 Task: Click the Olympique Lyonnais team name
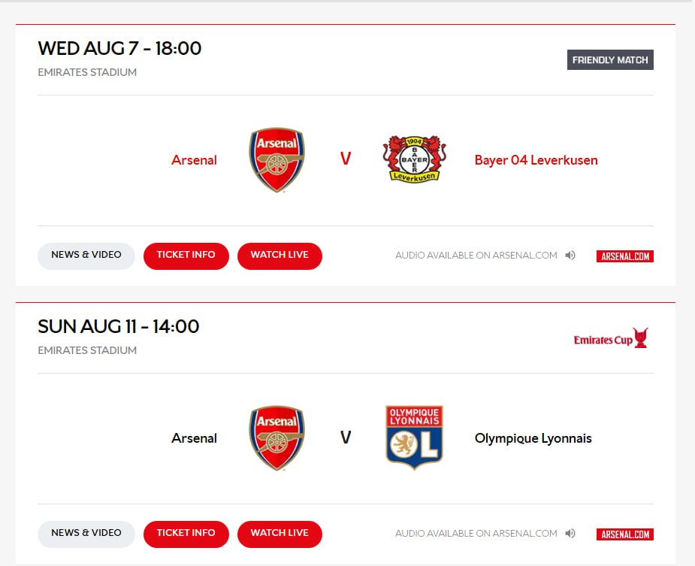[x=533, y=438]
